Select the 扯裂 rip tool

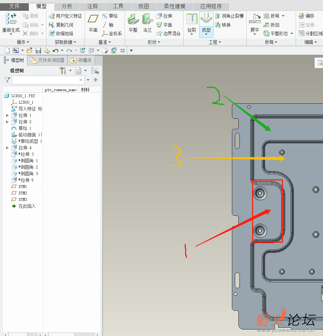(192, 24)
